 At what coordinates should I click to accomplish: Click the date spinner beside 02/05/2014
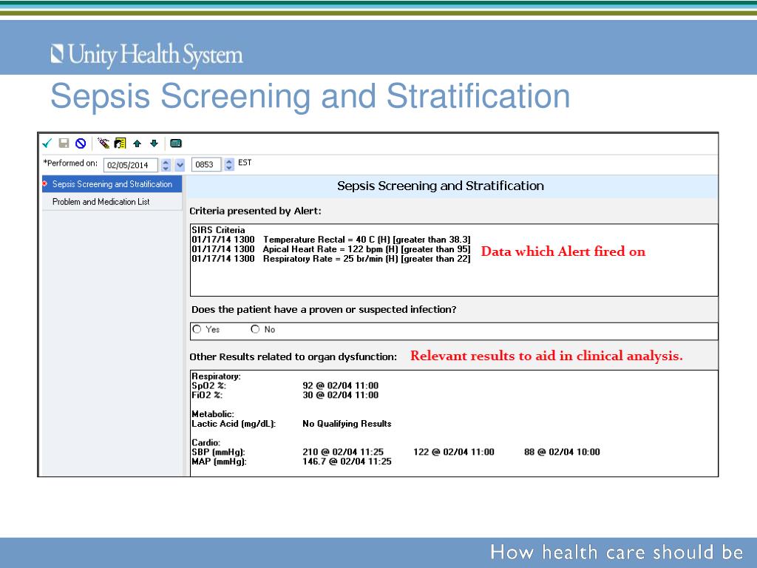(x=166, y=165)
